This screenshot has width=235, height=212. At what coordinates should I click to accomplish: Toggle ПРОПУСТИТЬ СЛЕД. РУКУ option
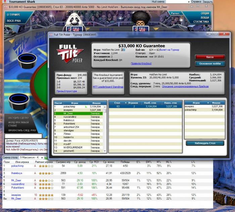coord(22,130)
